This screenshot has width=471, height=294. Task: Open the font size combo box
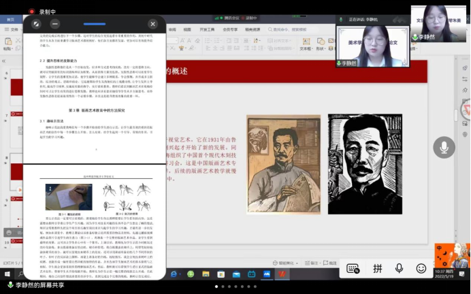click(x=172, y=41)
